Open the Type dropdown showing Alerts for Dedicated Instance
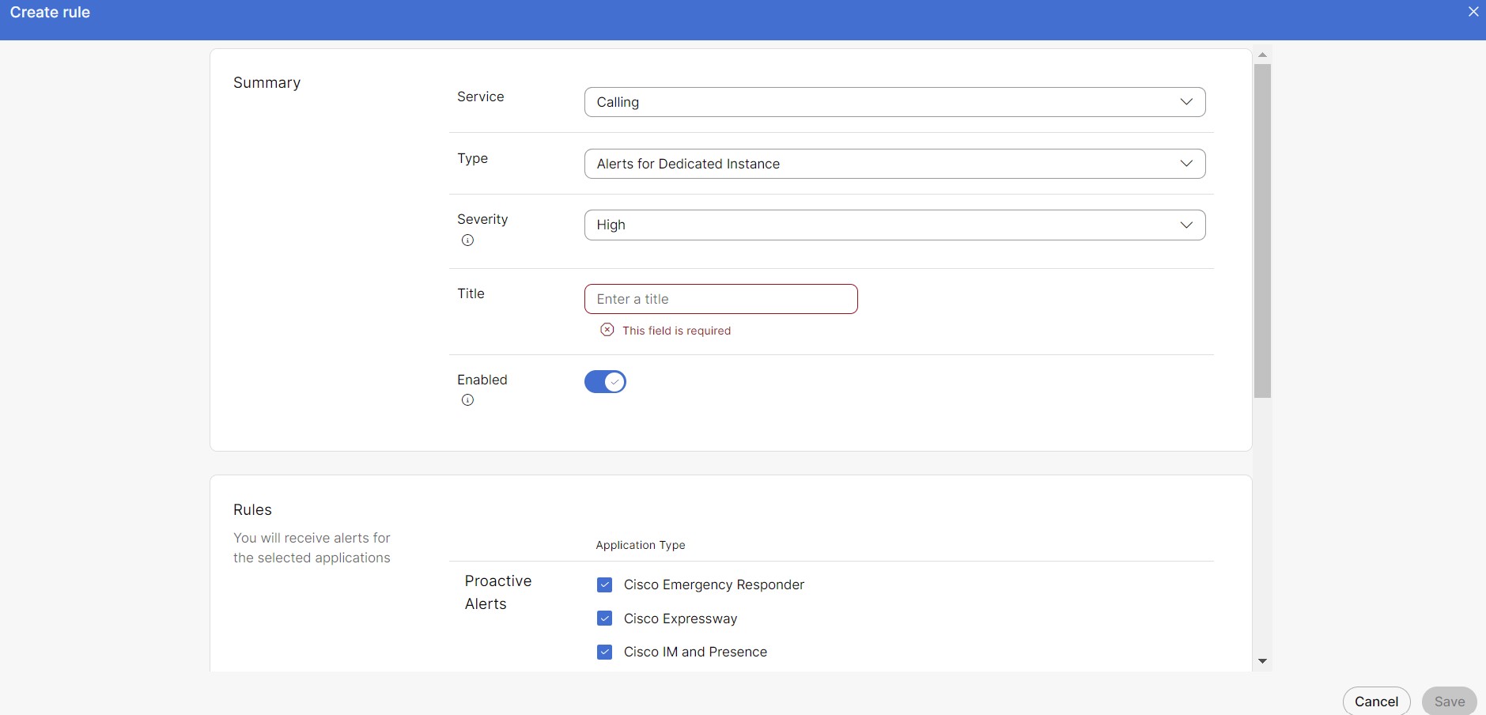 coord(894,164)
